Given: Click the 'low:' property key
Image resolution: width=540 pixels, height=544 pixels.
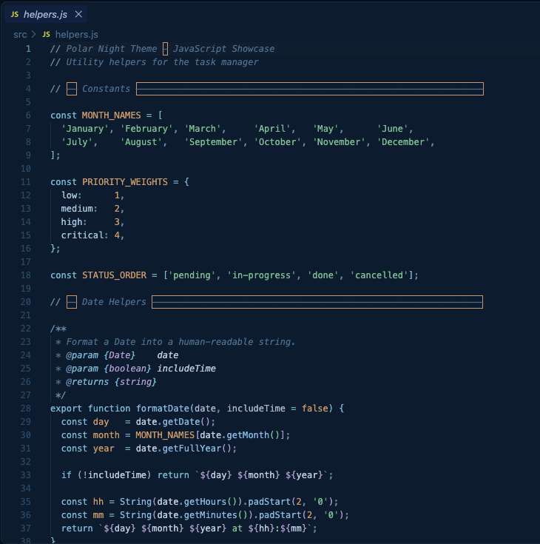Looking at the screenshot, I should pos(72,195).
